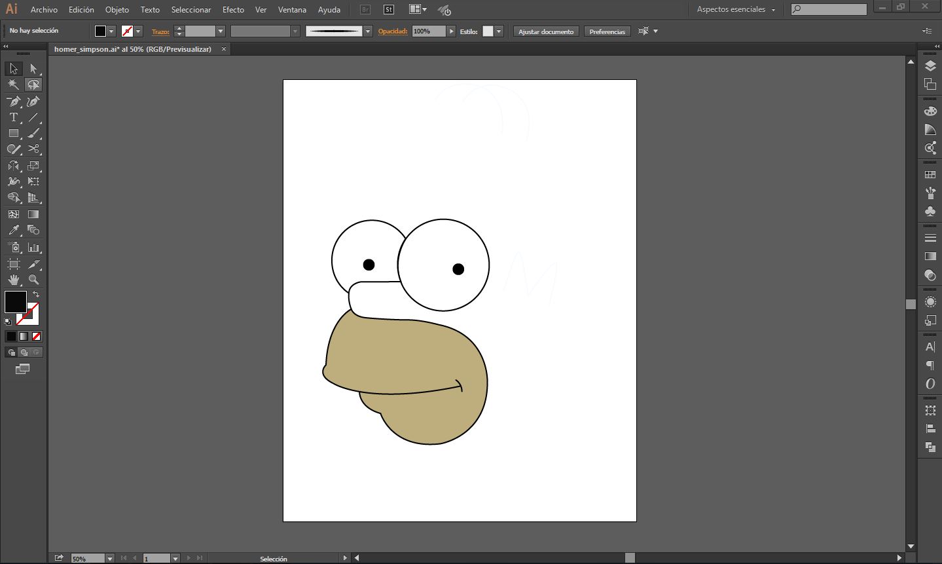This screenshot has width=942, height=564.
Task: Open stroke weight dropdown
Action: tap(221, 31)
